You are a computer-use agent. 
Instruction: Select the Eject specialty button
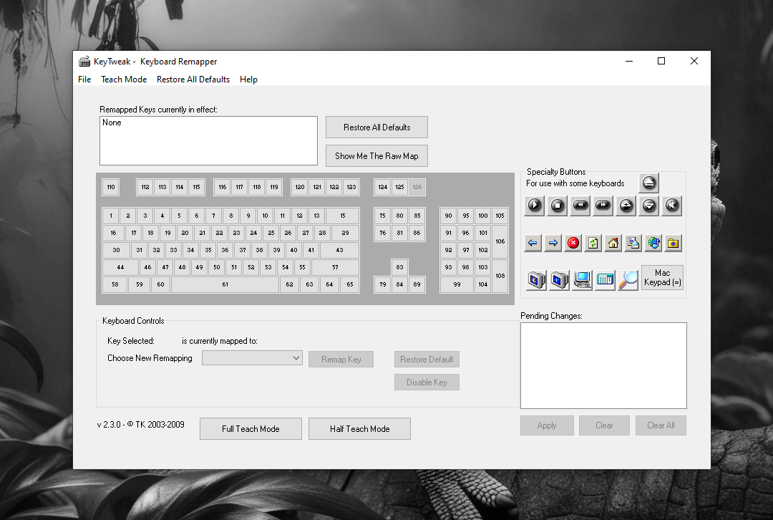point(648,183)
